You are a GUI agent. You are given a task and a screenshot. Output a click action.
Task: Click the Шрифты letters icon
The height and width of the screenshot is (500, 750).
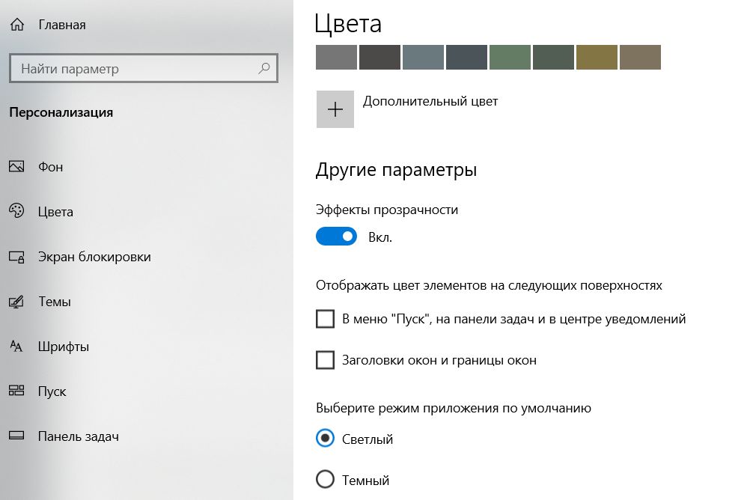pos(16,347)
